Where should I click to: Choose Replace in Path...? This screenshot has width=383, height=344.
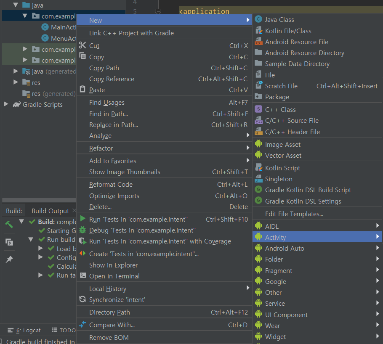(165, 125)
